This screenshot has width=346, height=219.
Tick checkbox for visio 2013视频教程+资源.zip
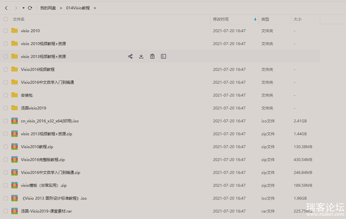[6, 134]
